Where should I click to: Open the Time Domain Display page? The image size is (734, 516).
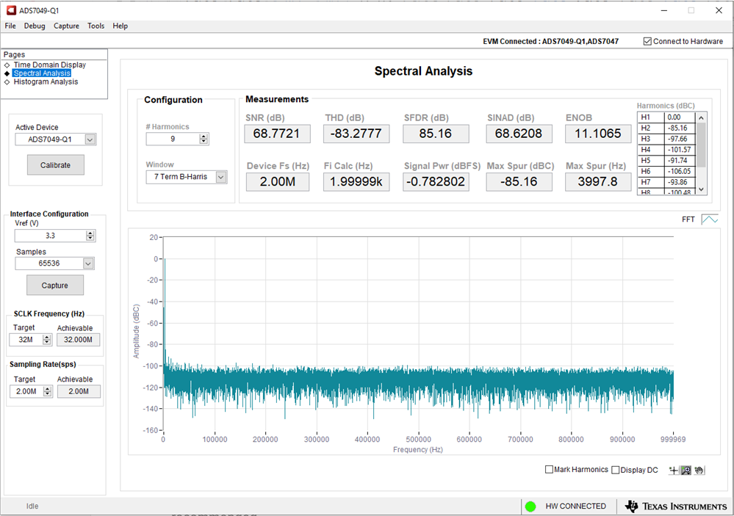coord(49,65)
